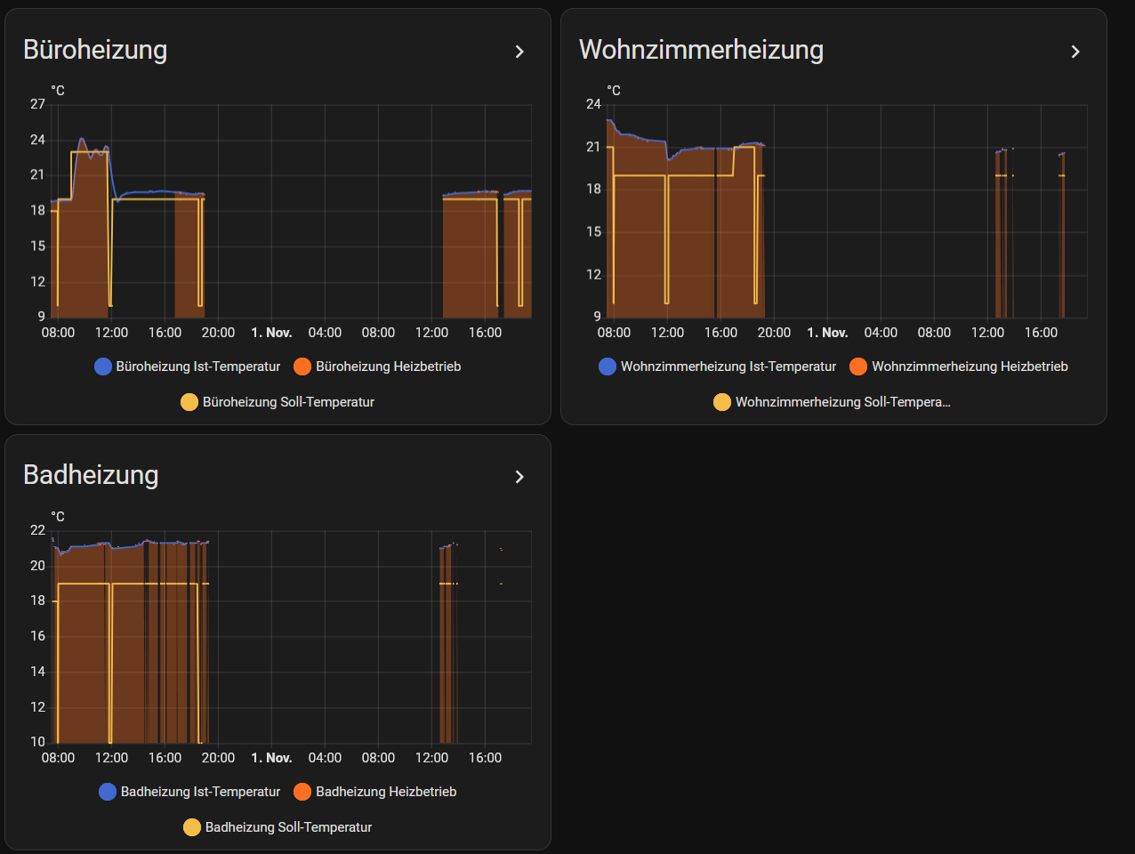
Task: Toggle Badheizung Heizbetrieb orange legend dot
Action: click(x=302, y=792)
